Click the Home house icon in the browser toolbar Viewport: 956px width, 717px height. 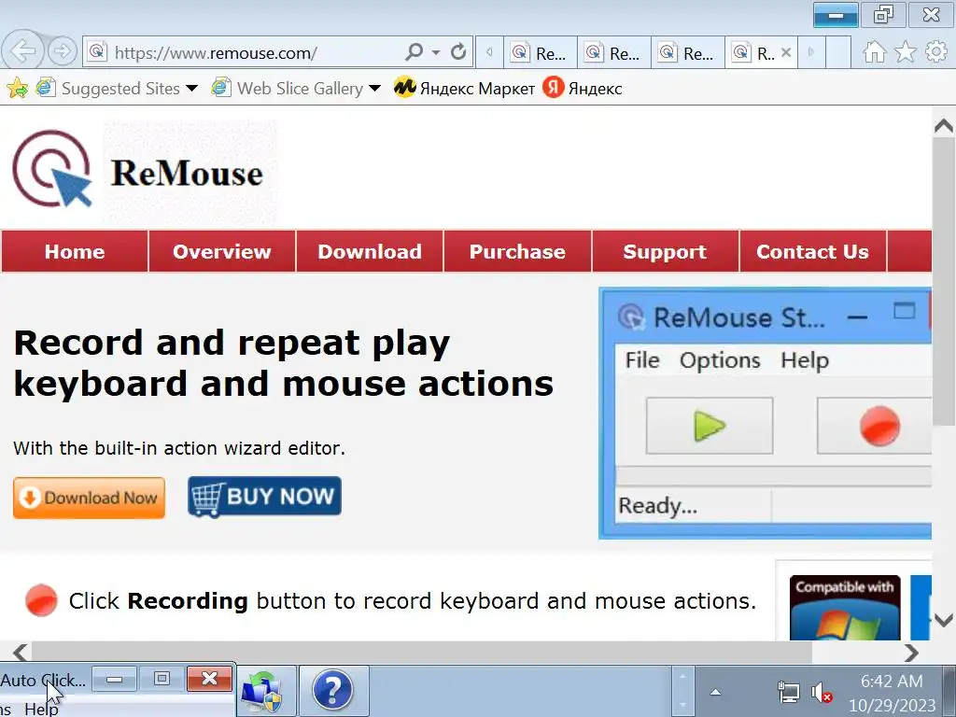point(874,52)
